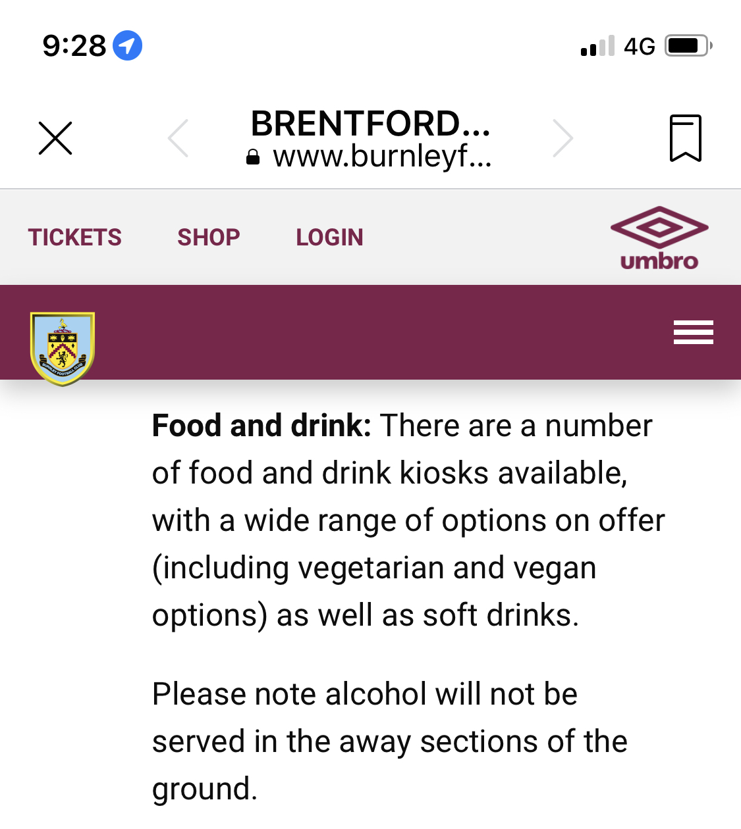Tap the battery status icon
Screen dimensions: 741x829
688,46
